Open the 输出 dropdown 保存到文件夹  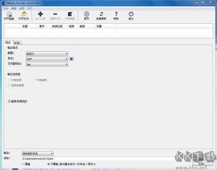click(38, 154)
